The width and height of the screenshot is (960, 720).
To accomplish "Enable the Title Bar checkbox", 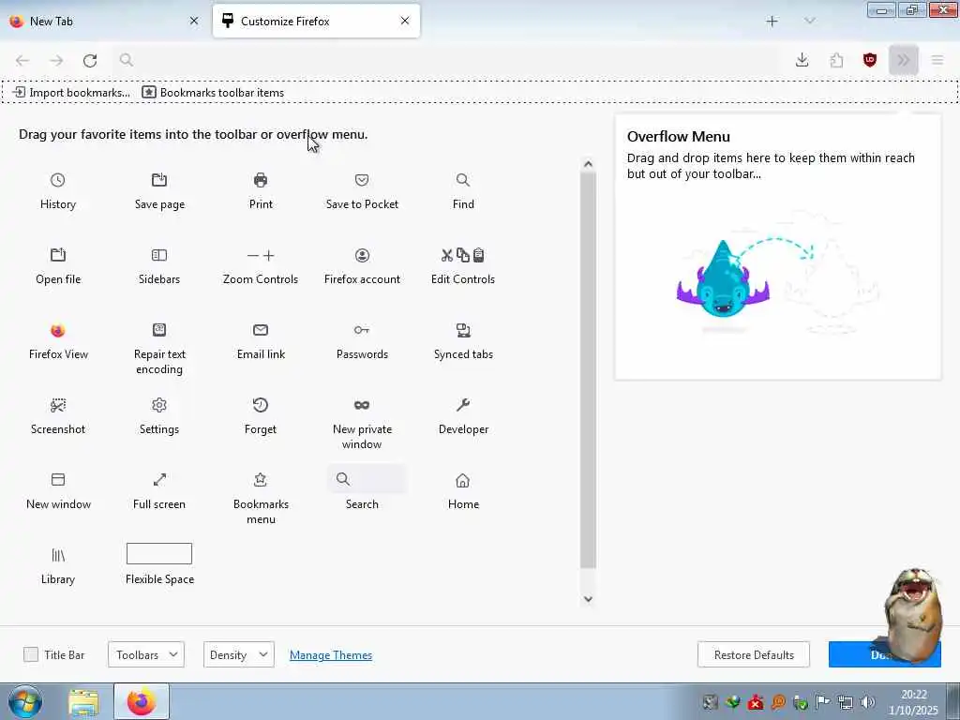I will tap(31, 654).
